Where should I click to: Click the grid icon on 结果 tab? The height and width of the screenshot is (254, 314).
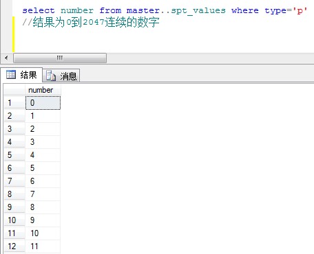pyautogui.click(x=11, y=75)
